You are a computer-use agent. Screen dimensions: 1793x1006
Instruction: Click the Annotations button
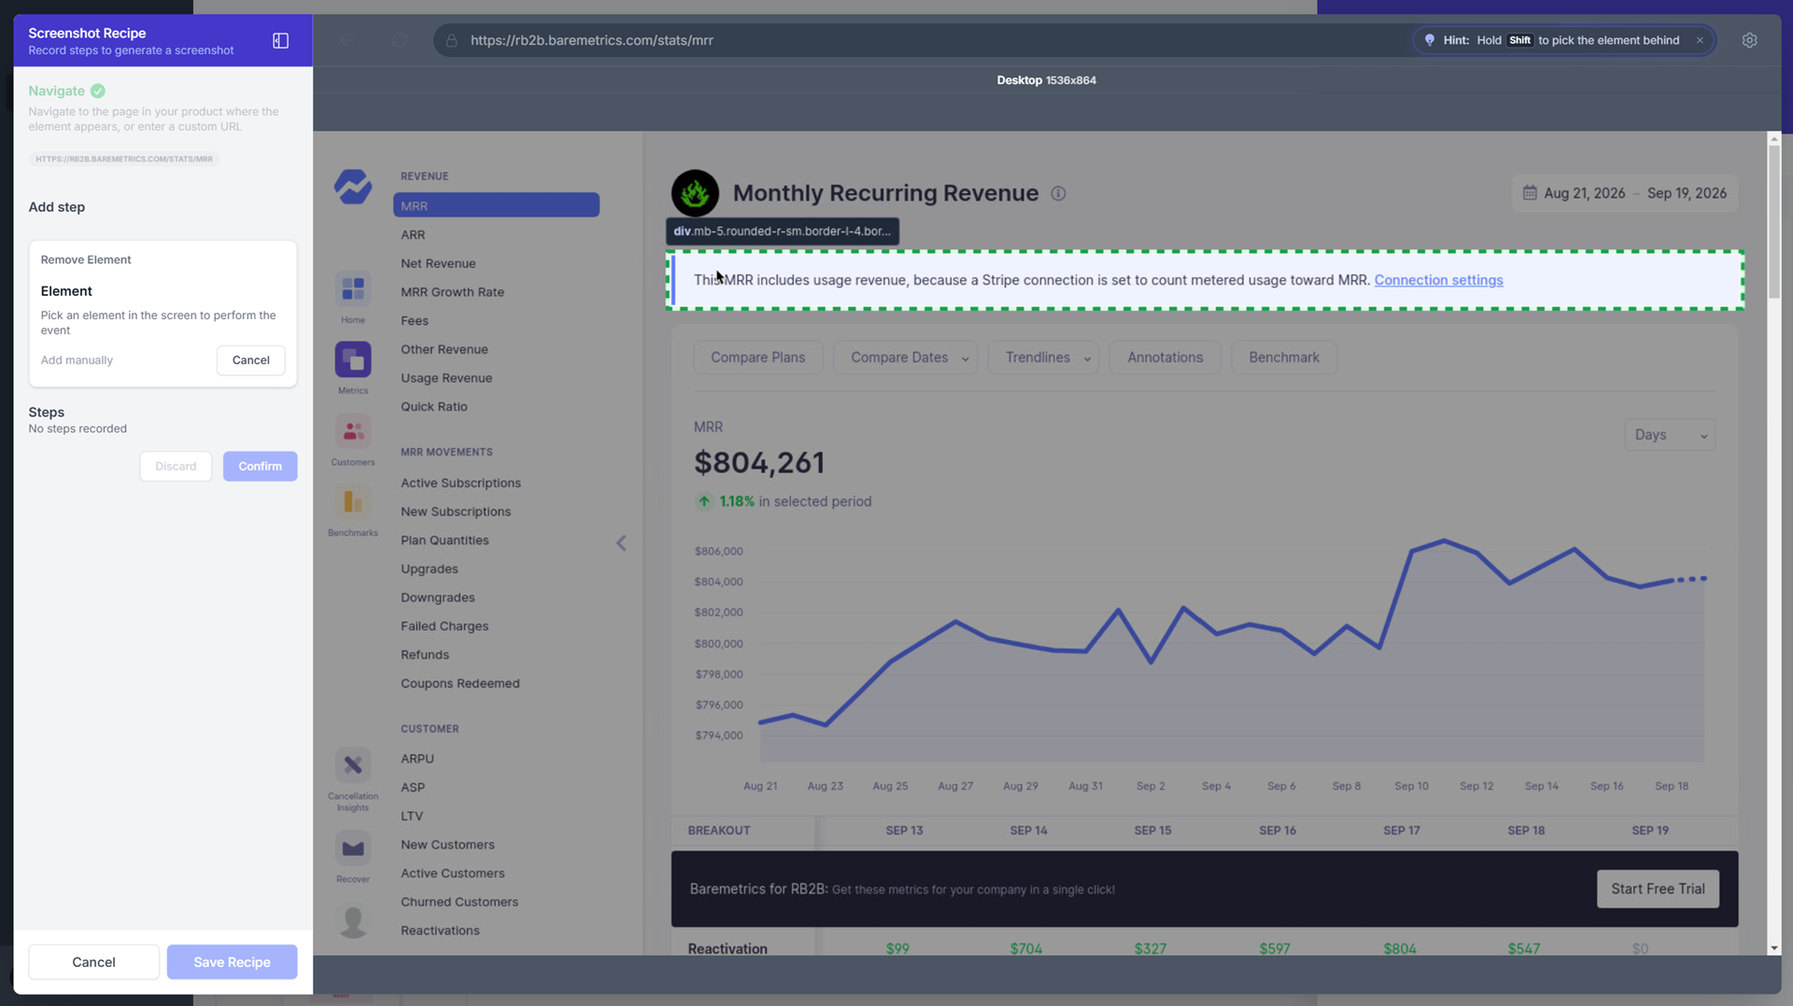(x=1165, y=357)
